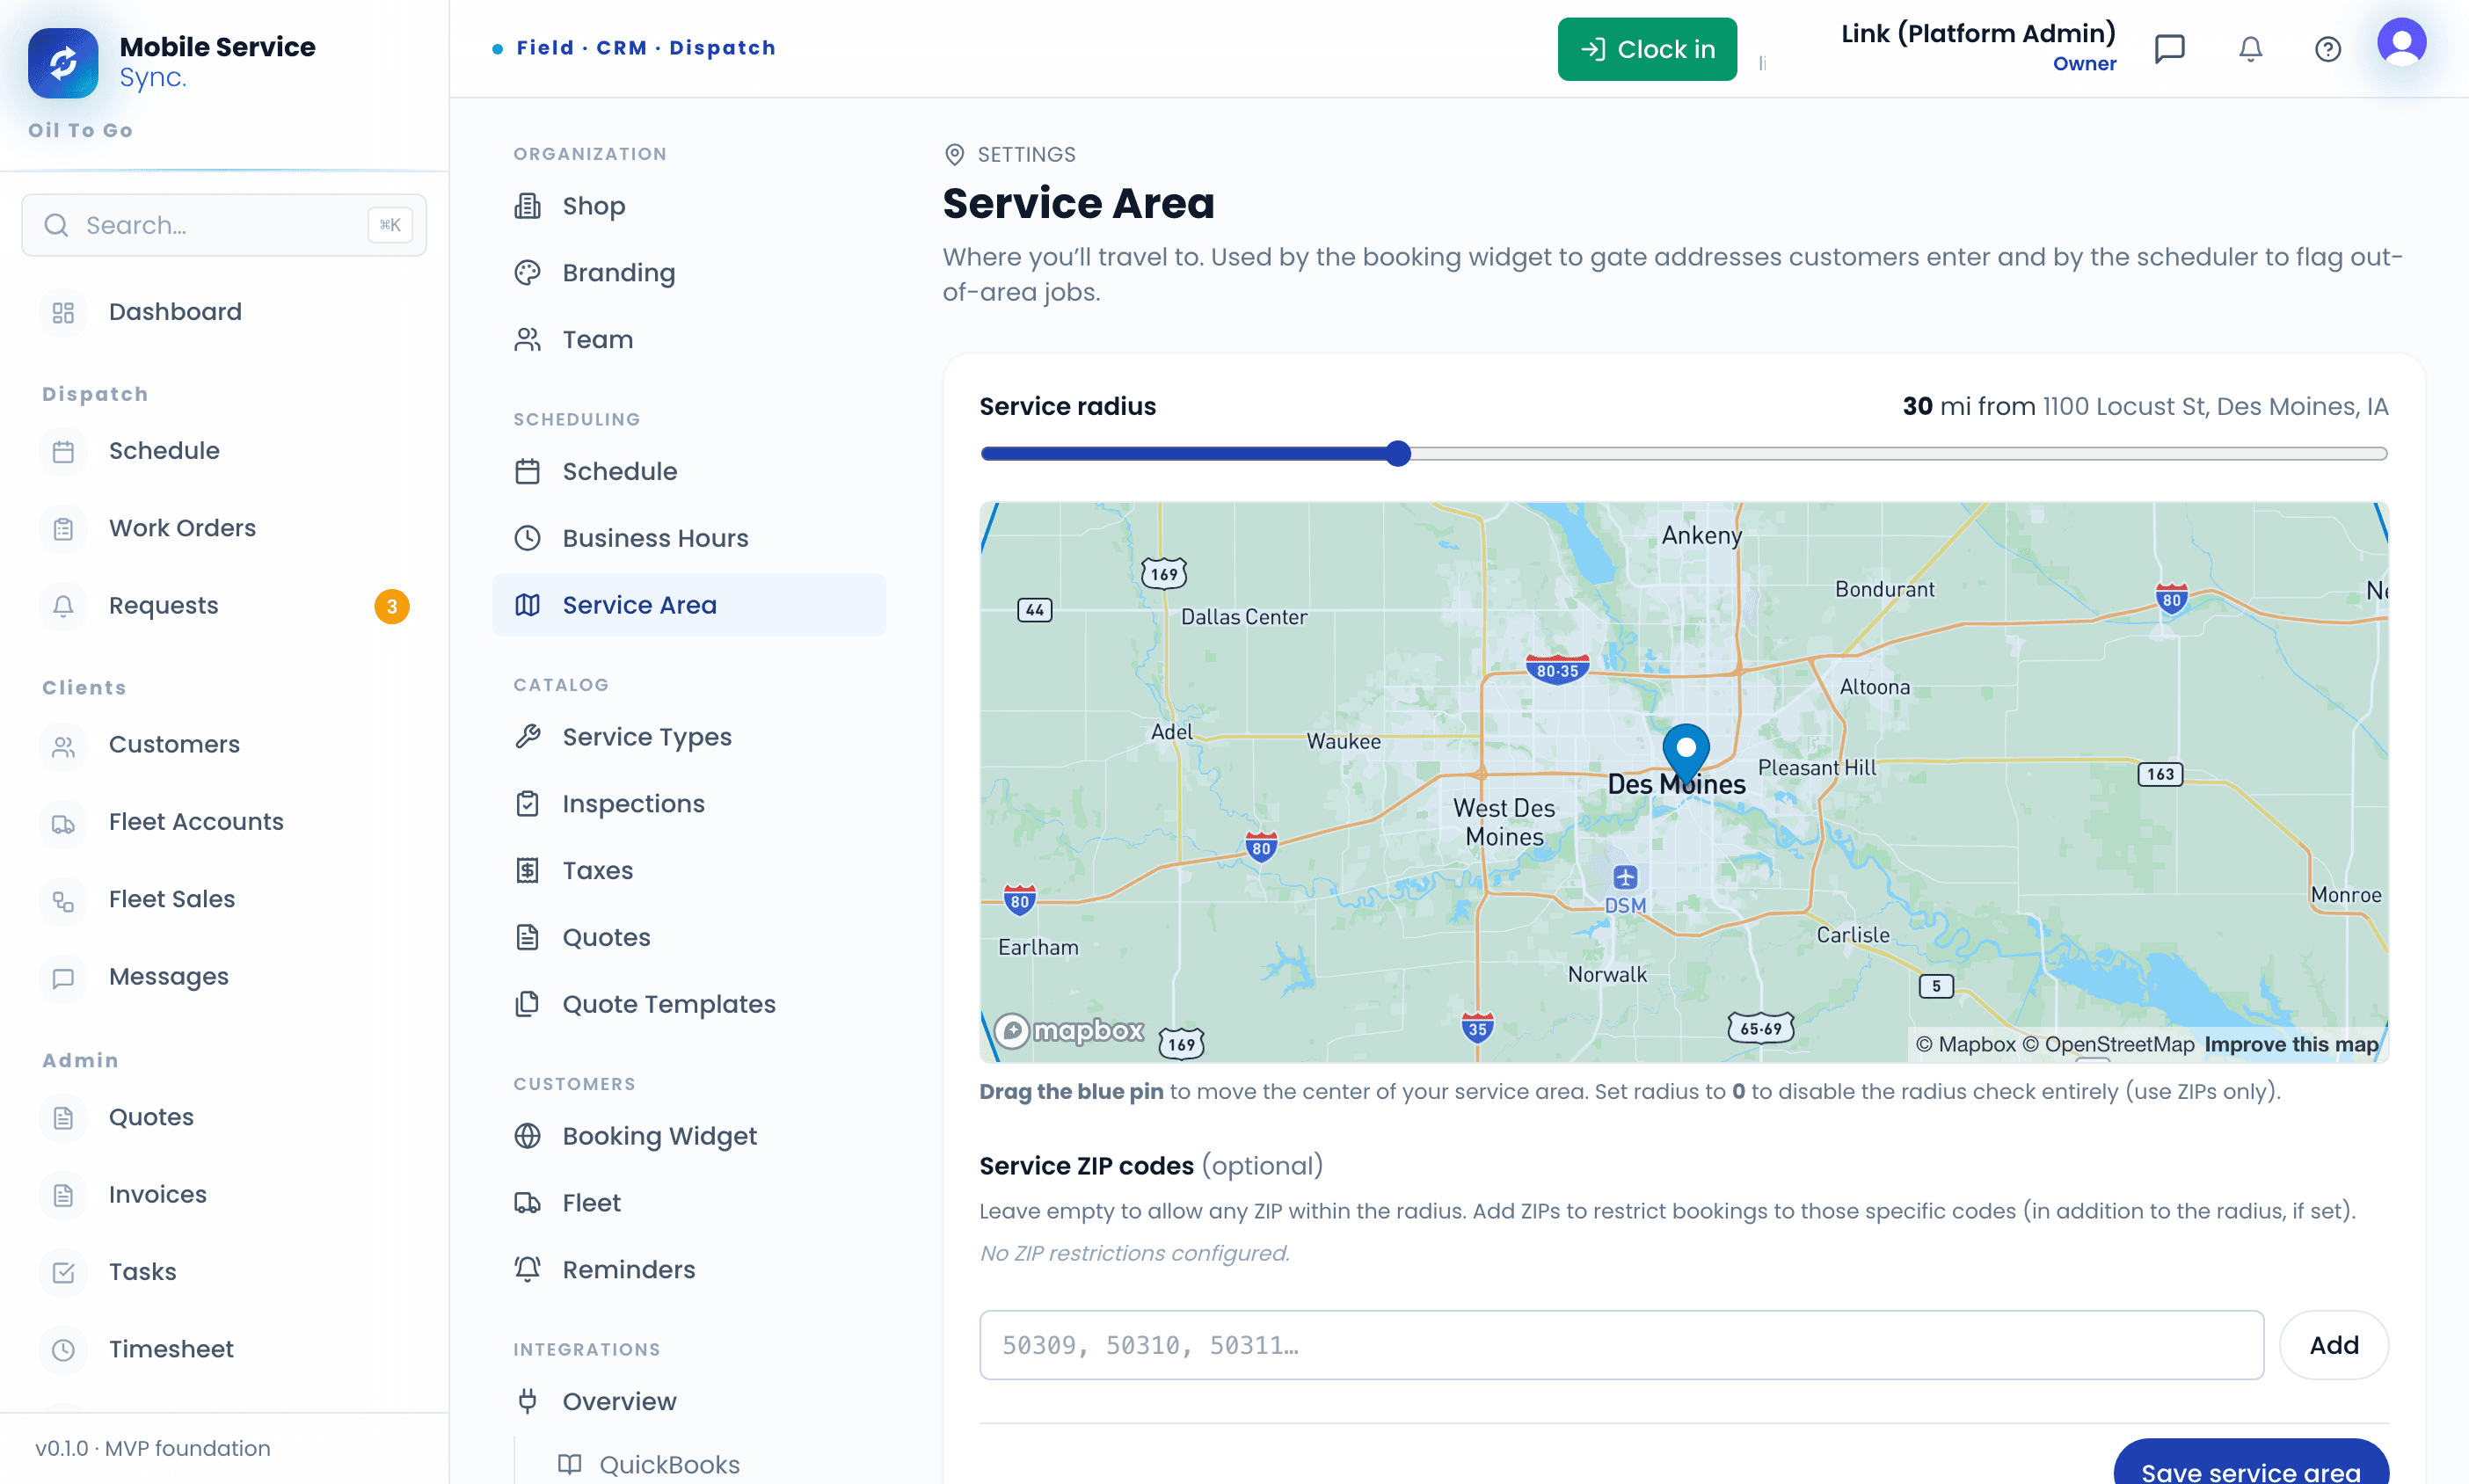This screenshot has width=2469, height=1484.
Task: Click the Mapbox logo on map
Action: 1069,1031
